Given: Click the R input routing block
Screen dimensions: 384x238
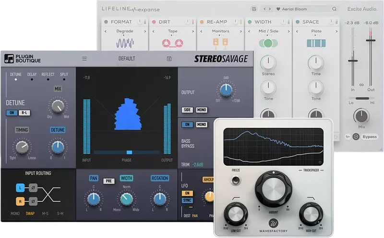Looking at the screenshot, I should pyautogui.click(x=20, y=201).
